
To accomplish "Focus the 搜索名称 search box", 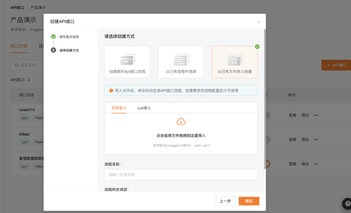I will pyautogui.click(x=27, y=65).
